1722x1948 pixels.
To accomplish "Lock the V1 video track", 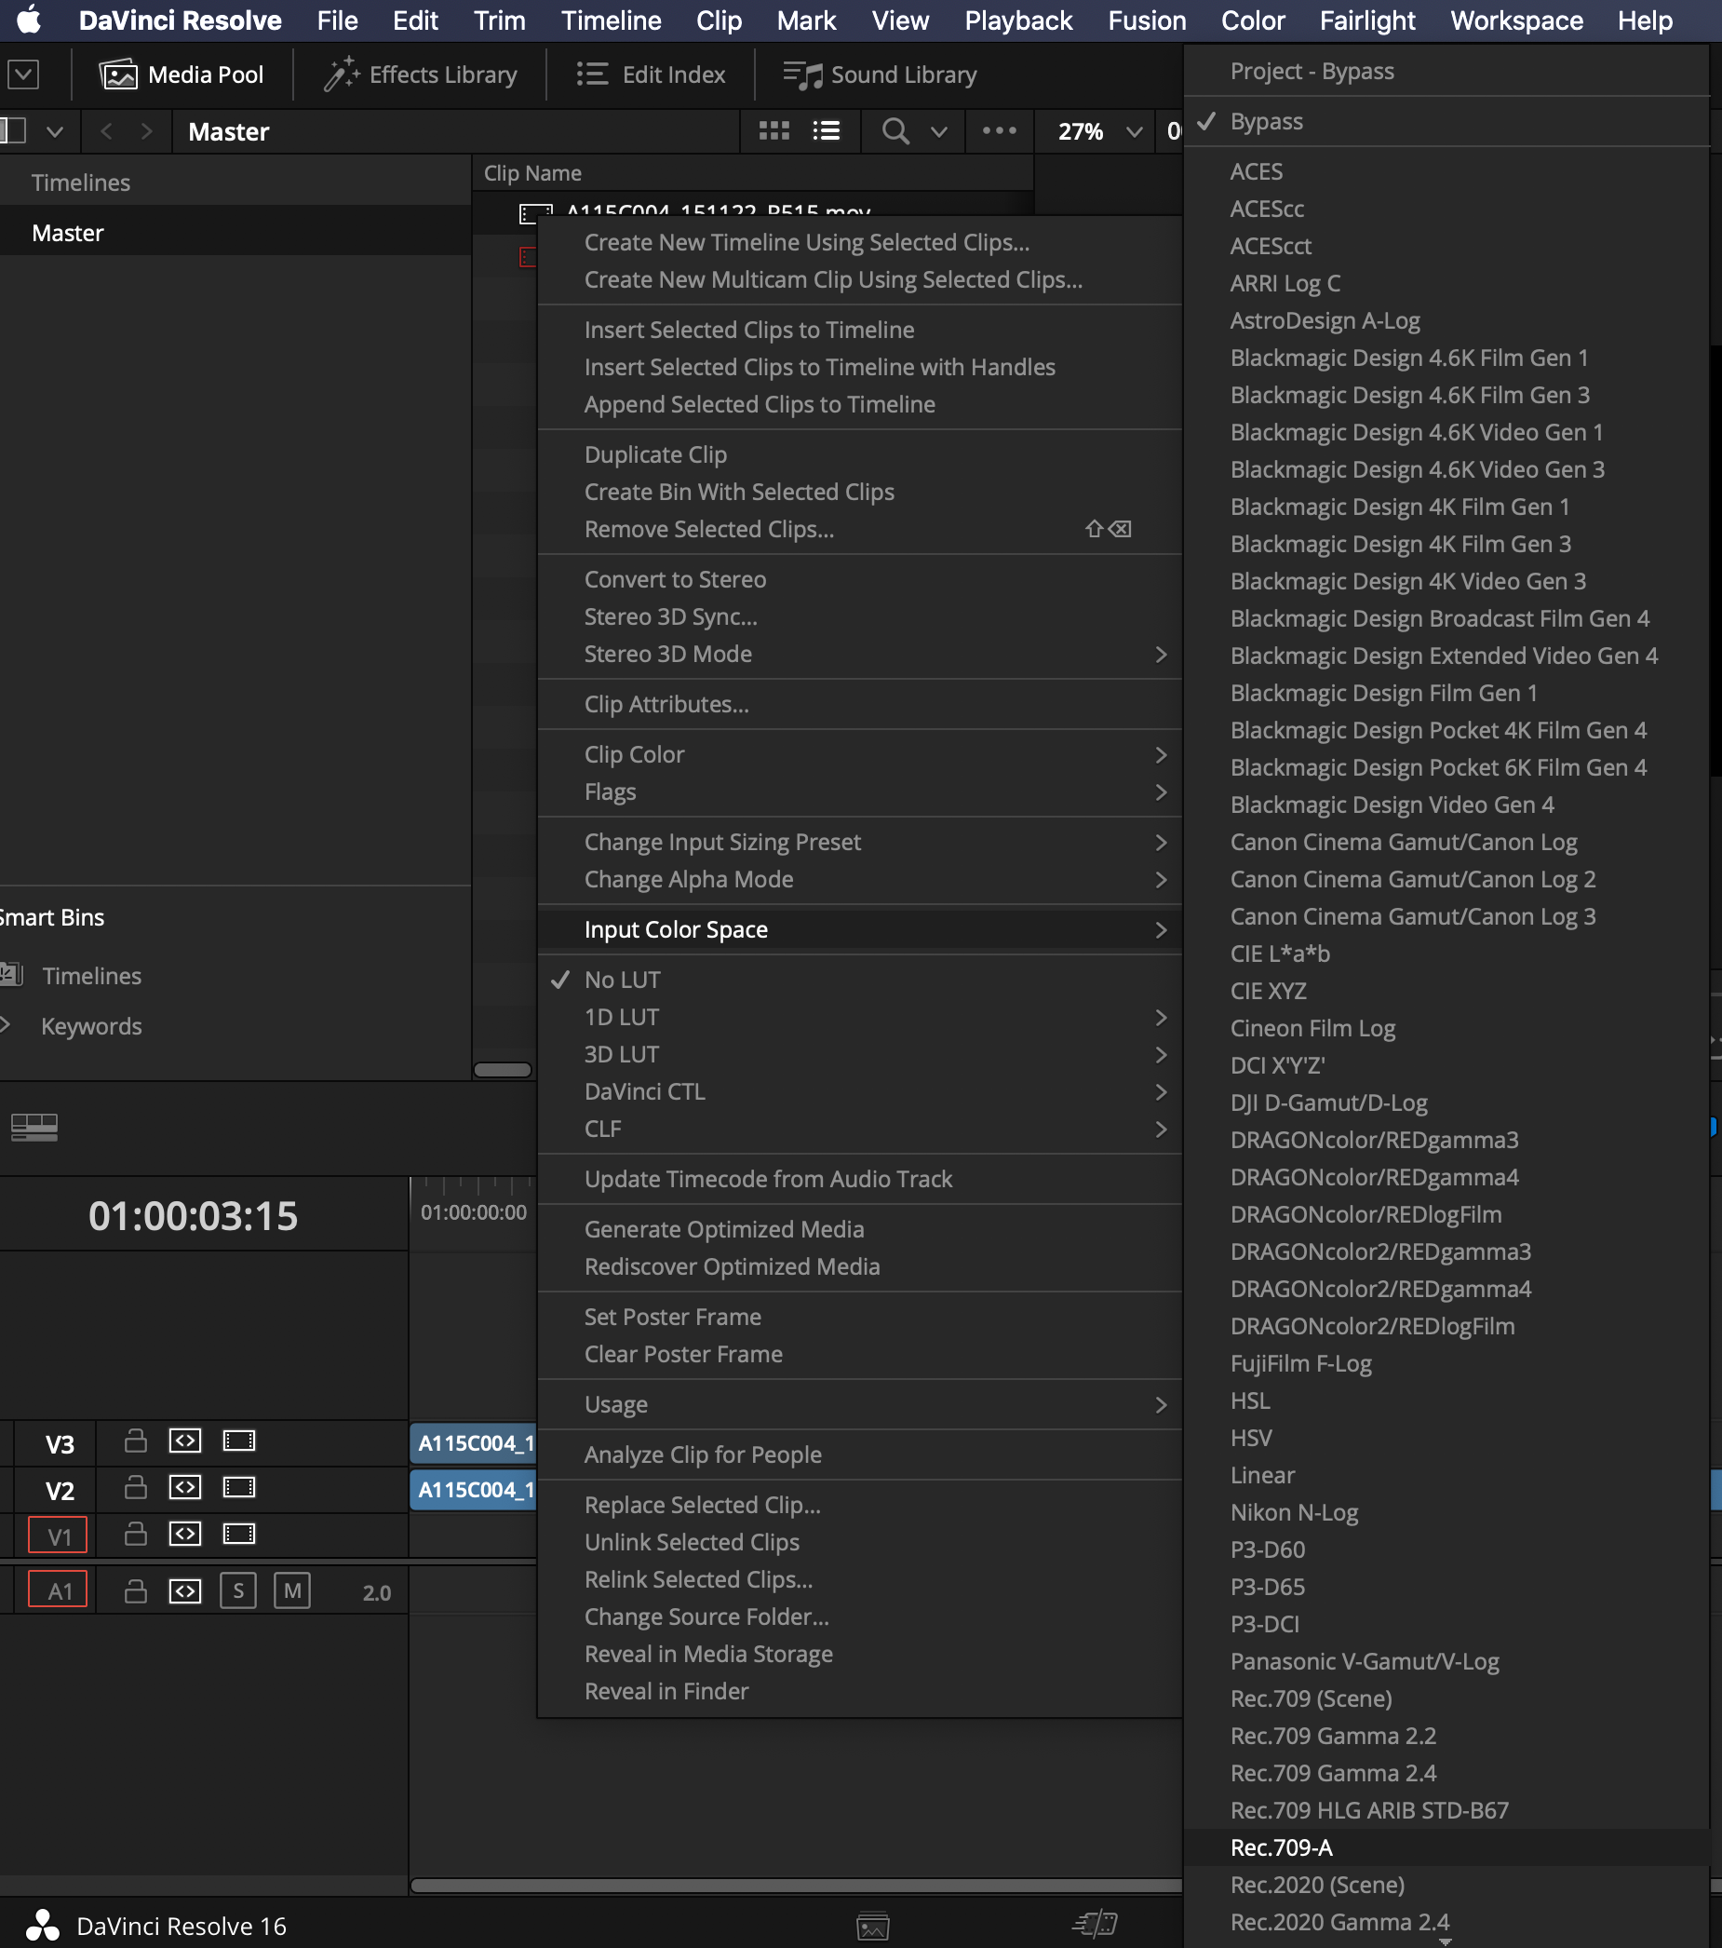I will click(x=135, y=1534).
